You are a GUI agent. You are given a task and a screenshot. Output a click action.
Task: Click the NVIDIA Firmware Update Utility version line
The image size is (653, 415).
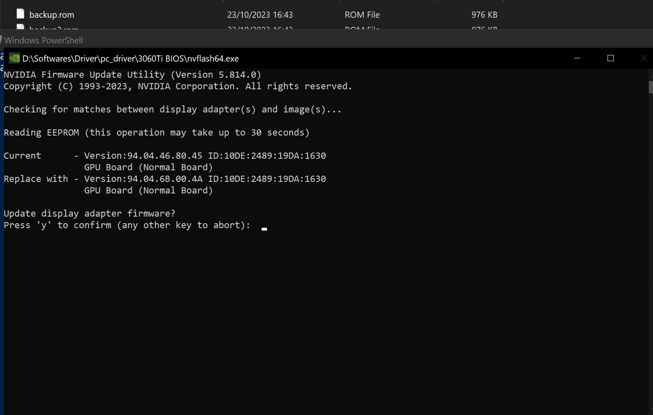(132, 75)
